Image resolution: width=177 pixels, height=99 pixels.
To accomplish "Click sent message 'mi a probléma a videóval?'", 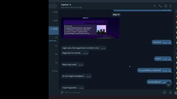I will [154, 70].
